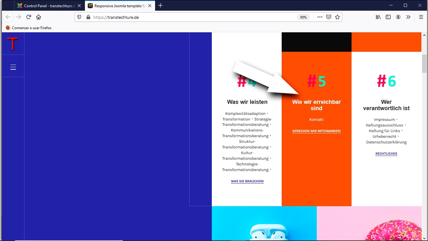Open a new browser tab
Image resolution: width=428 pixels, height=241 pixels.
[x=160, y=5]
